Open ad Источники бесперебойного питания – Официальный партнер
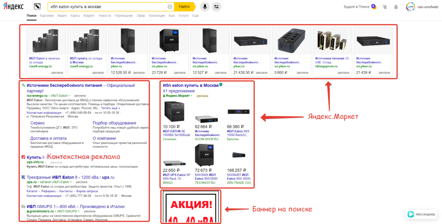Image resolution: width=442 pixels, height=224 pixels. [x=81, y=88]
